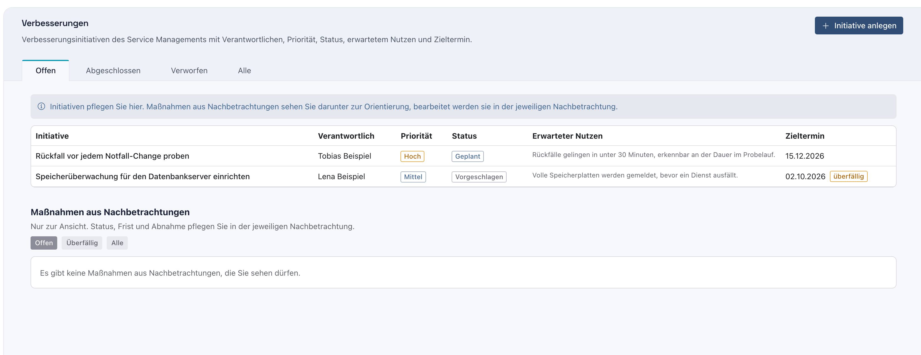The image size is (921, 355).
Task: Click the Vorgeschlagen status badge
Action: (479, 177)
